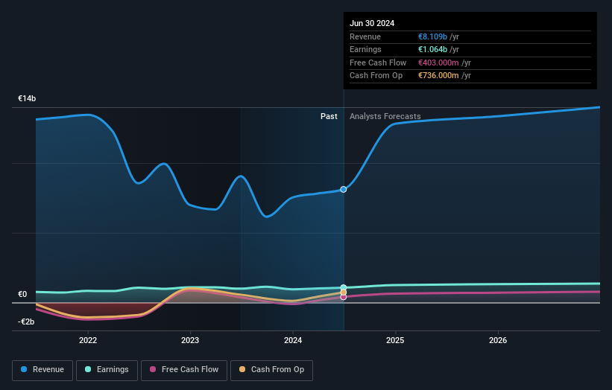The image size is (612, 390).
Task: Click the 'Cash From Op' label in tooltip
Action: 376,76
